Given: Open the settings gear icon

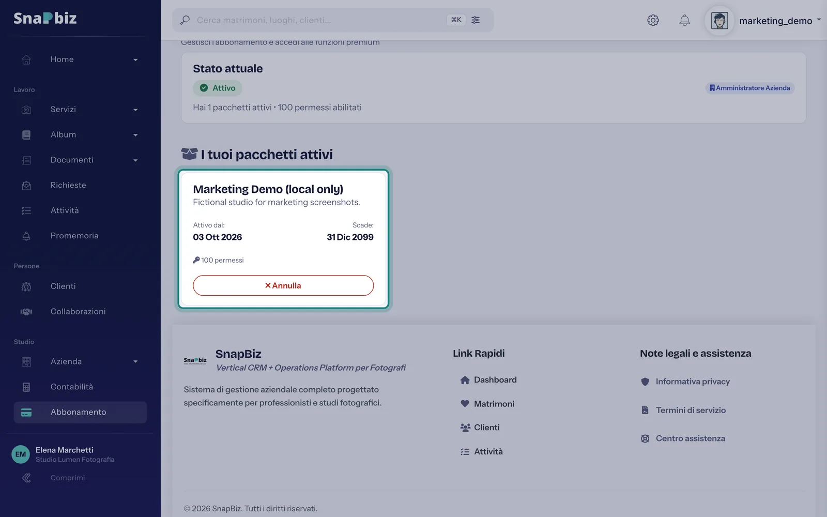Looking at the screenshot, I should (x=653, y=20).
